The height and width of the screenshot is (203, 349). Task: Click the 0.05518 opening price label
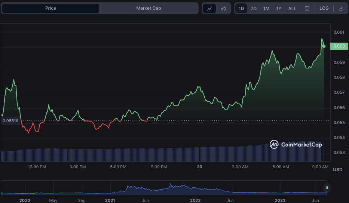(10, 121)
